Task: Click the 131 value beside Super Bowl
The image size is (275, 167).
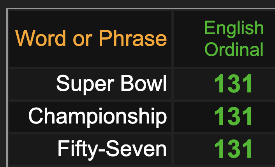Action: pyautogui.click(x=233, y=83)
